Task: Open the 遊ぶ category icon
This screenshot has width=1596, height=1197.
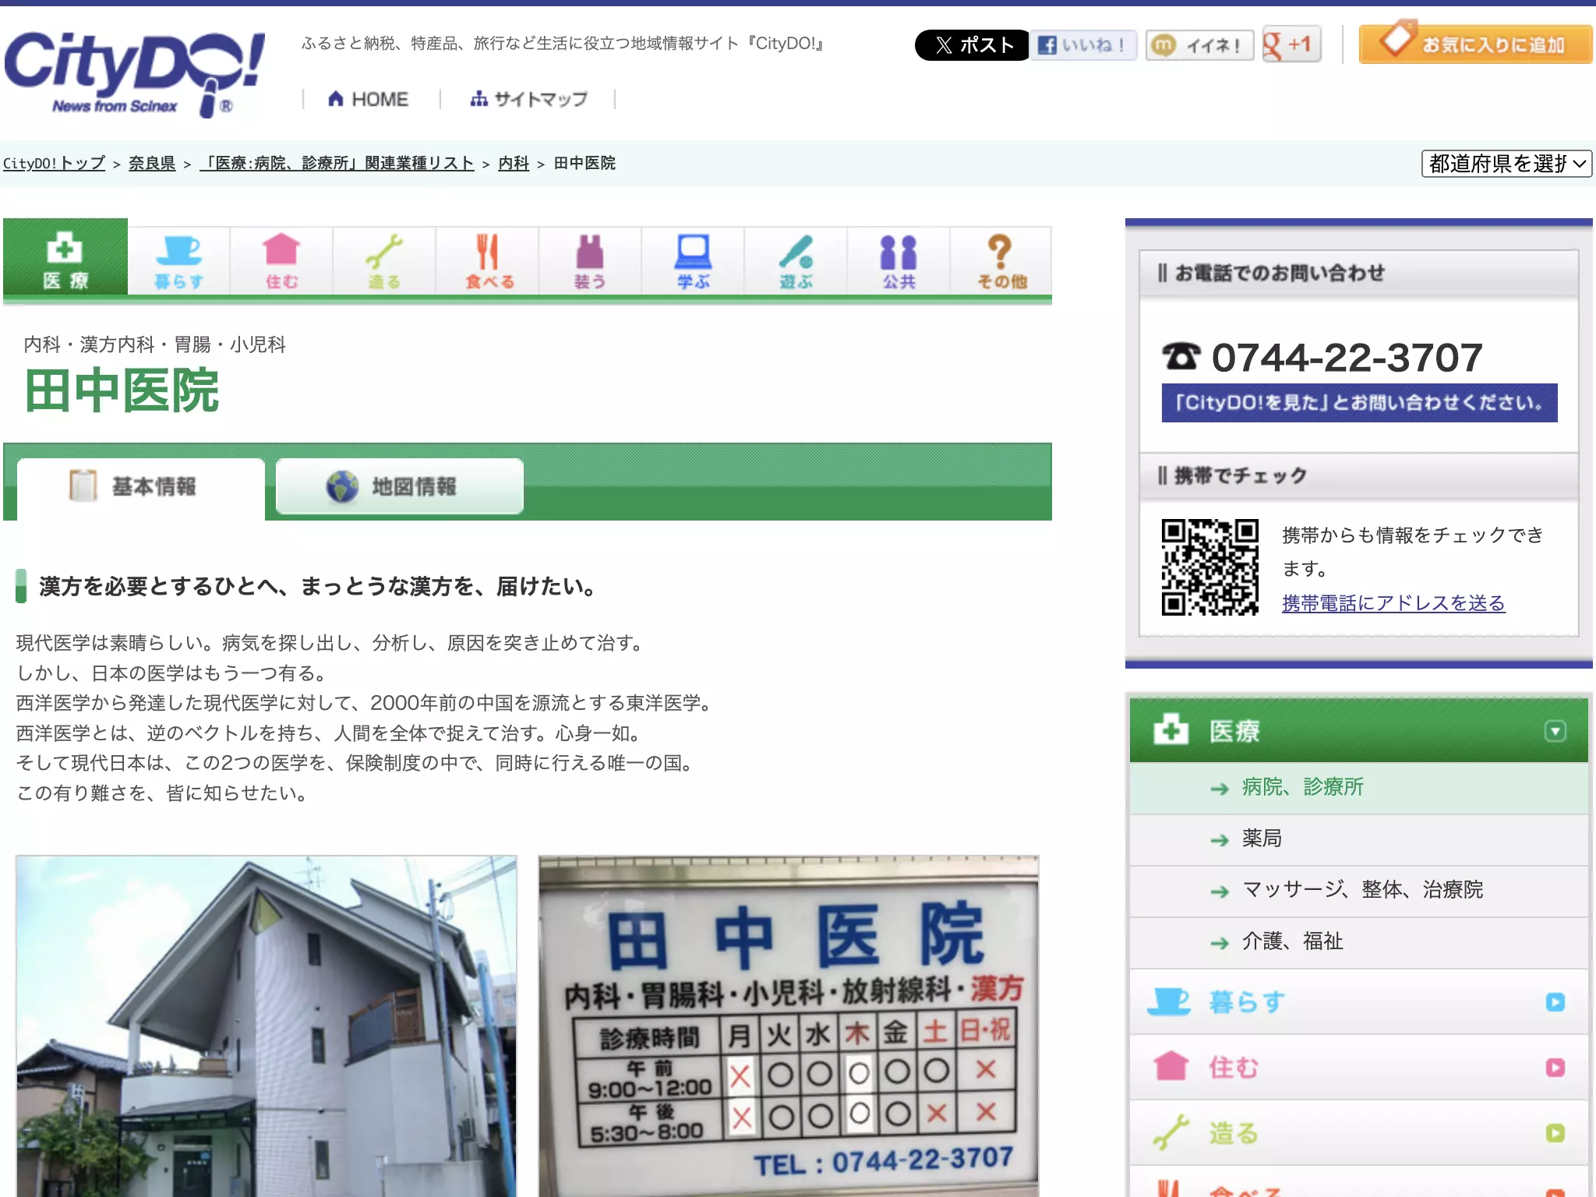Action: [x=796, y=261]
